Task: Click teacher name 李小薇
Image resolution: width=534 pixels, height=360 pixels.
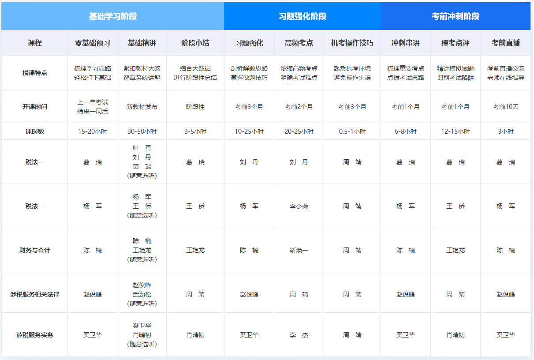Action: (x=299, y=206)
